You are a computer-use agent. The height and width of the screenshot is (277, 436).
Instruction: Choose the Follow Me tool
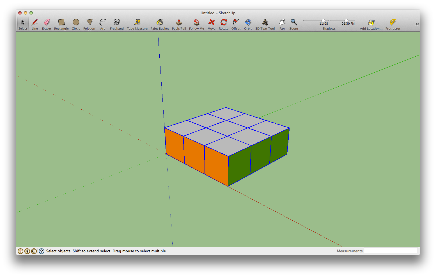pyautogui.click(x=196, y=22)
